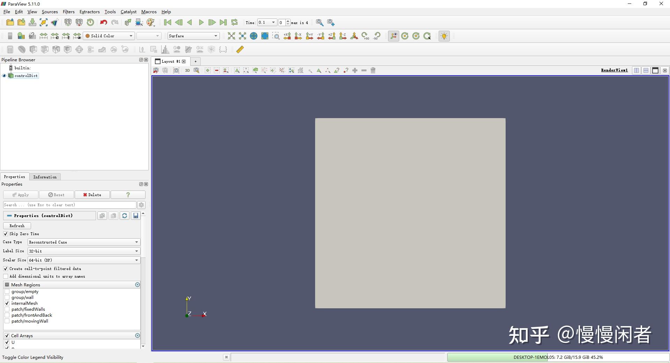The width and height of the screenshot is (670, 363).
Task: Uncheck the internalMesh checkbox
Action: point(7,303)
